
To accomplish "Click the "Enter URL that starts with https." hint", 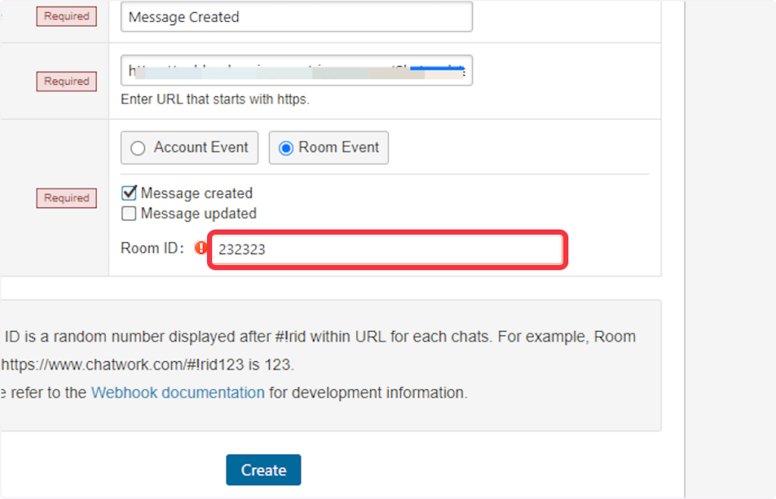I will pos(215,99).
